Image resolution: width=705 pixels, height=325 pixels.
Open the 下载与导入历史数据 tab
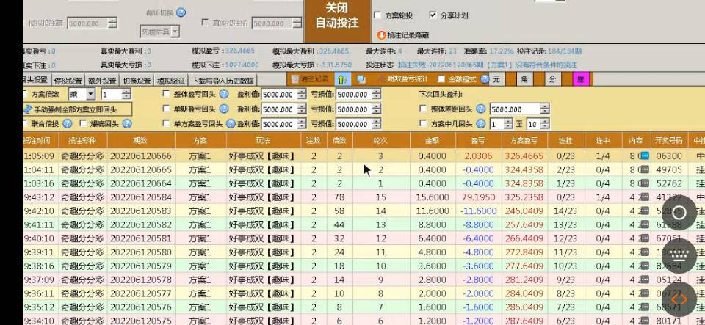(223, 80)
